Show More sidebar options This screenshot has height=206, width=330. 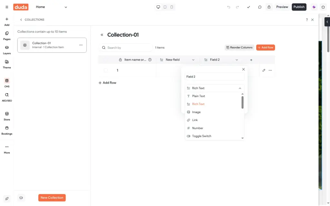tap(7, 149)
